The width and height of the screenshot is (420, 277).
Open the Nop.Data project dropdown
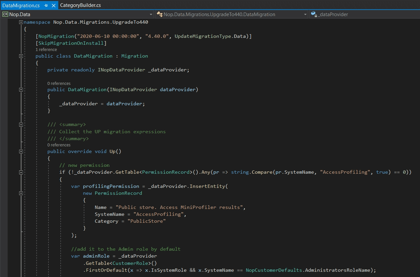click(x=151, y=14)
